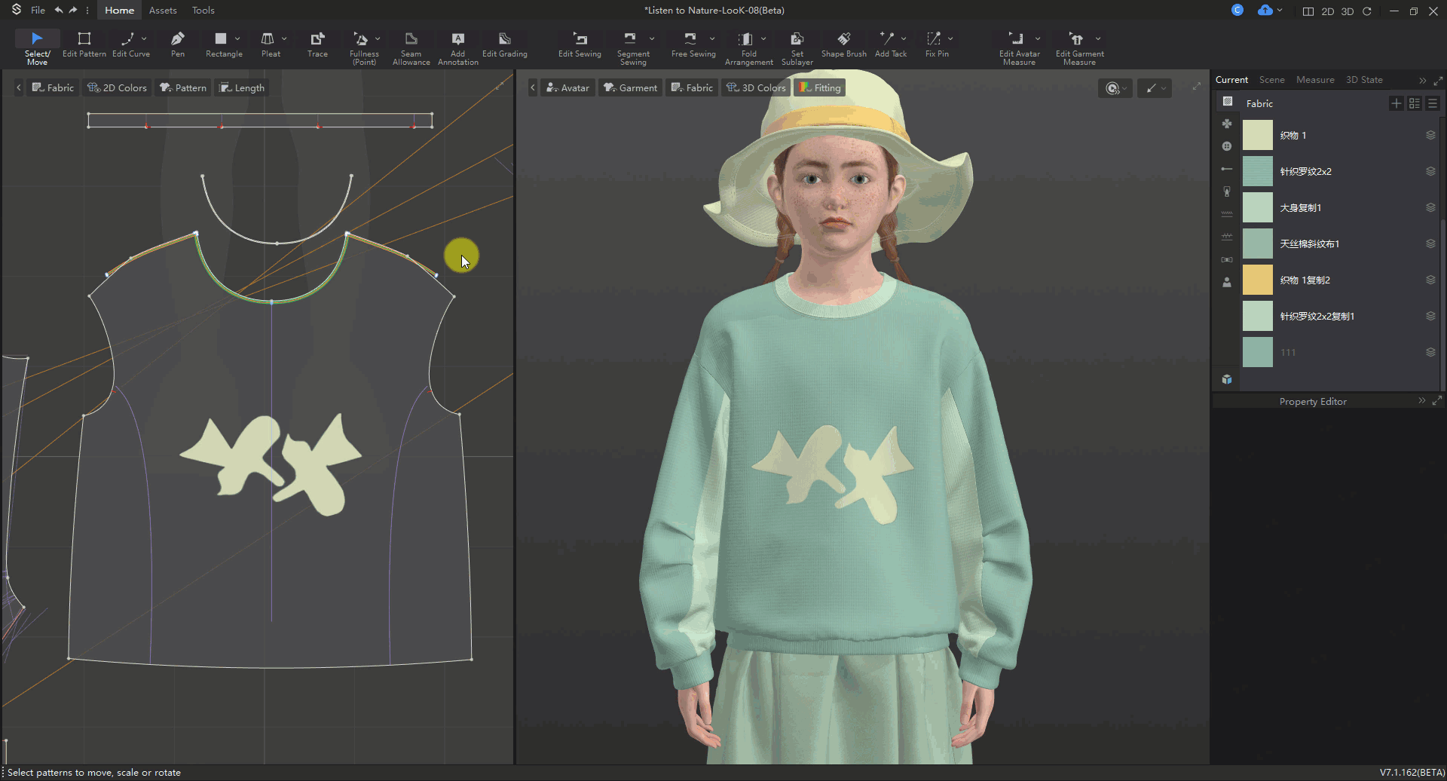Expand the Fix Pin dropdown arrow
The width and height of the screenshot is (1447, 781).
coord(950,38)
